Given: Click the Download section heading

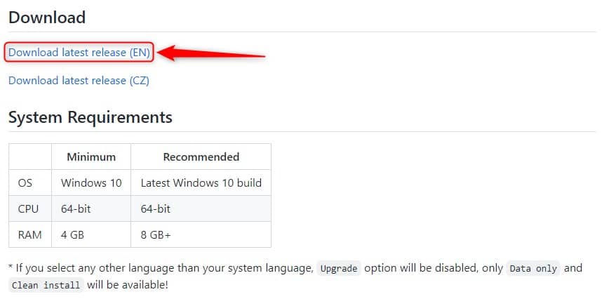Looking at the screenshot, I should pos(47,18).
